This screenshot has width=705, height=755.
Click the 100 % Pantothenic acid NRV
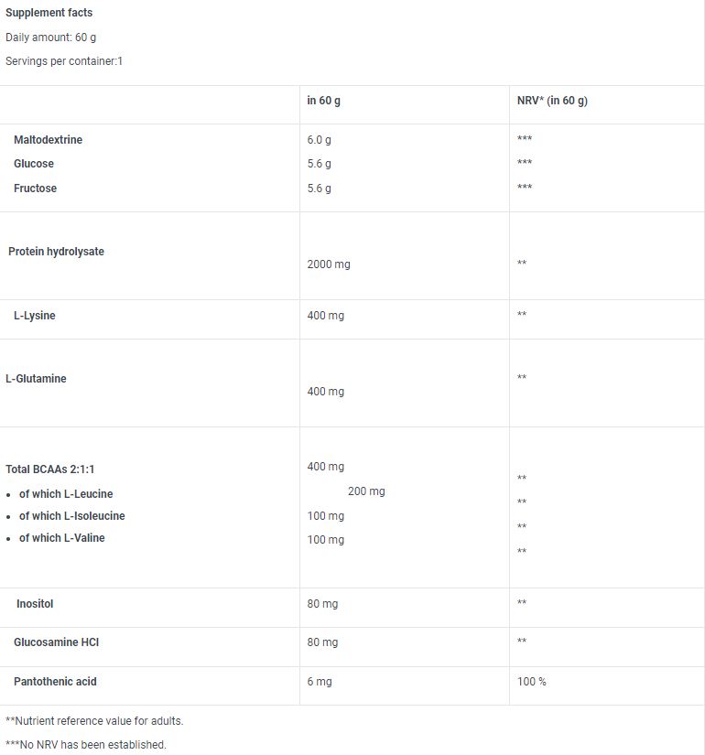pyautogui.click(x=531, y=682)
